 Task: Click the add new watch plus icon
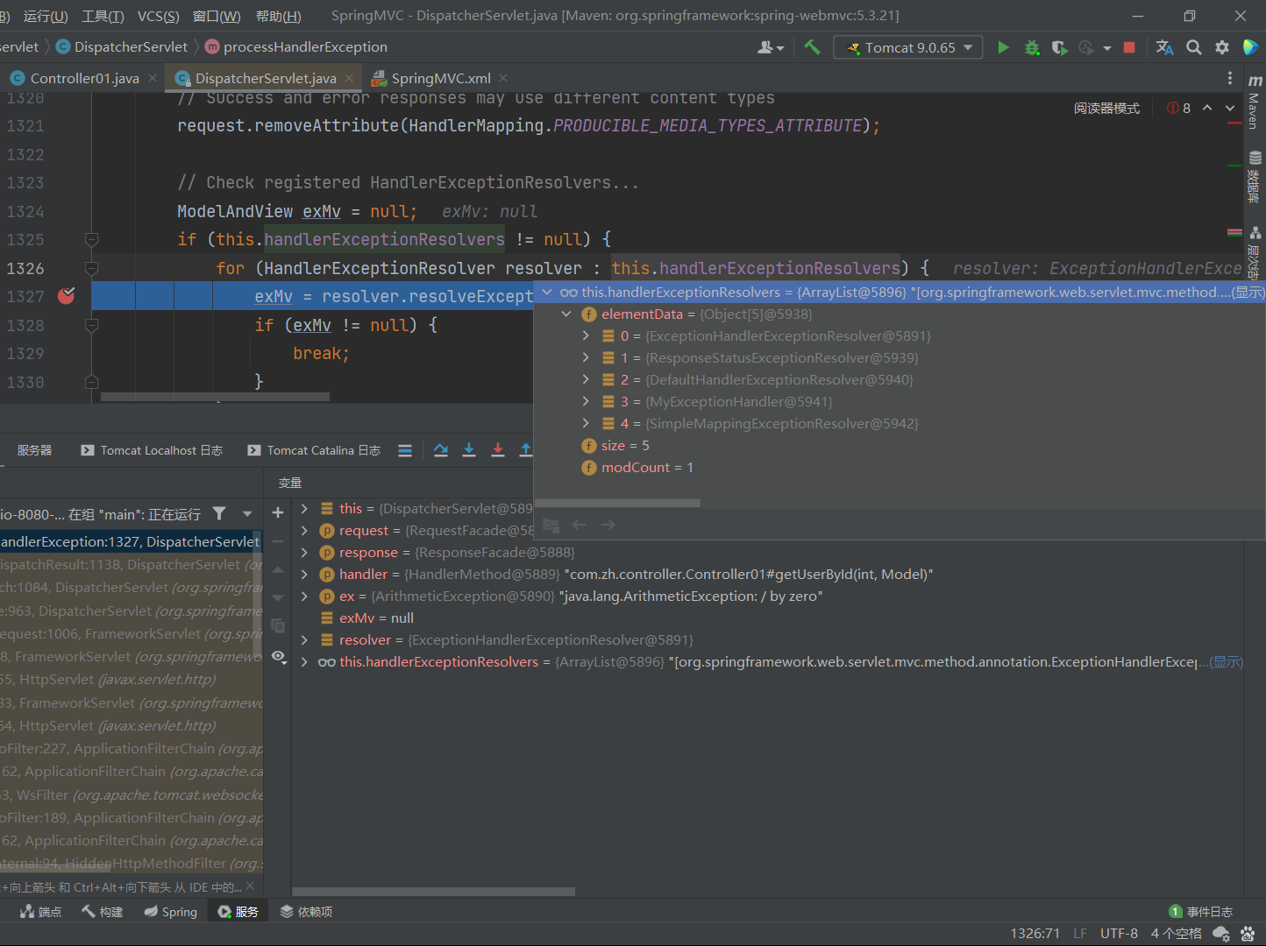point(278,512)
